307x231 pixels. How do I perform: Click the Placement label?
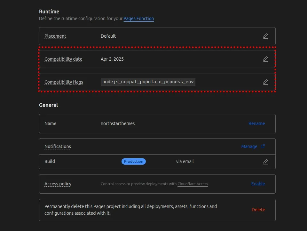pos(55,36)
